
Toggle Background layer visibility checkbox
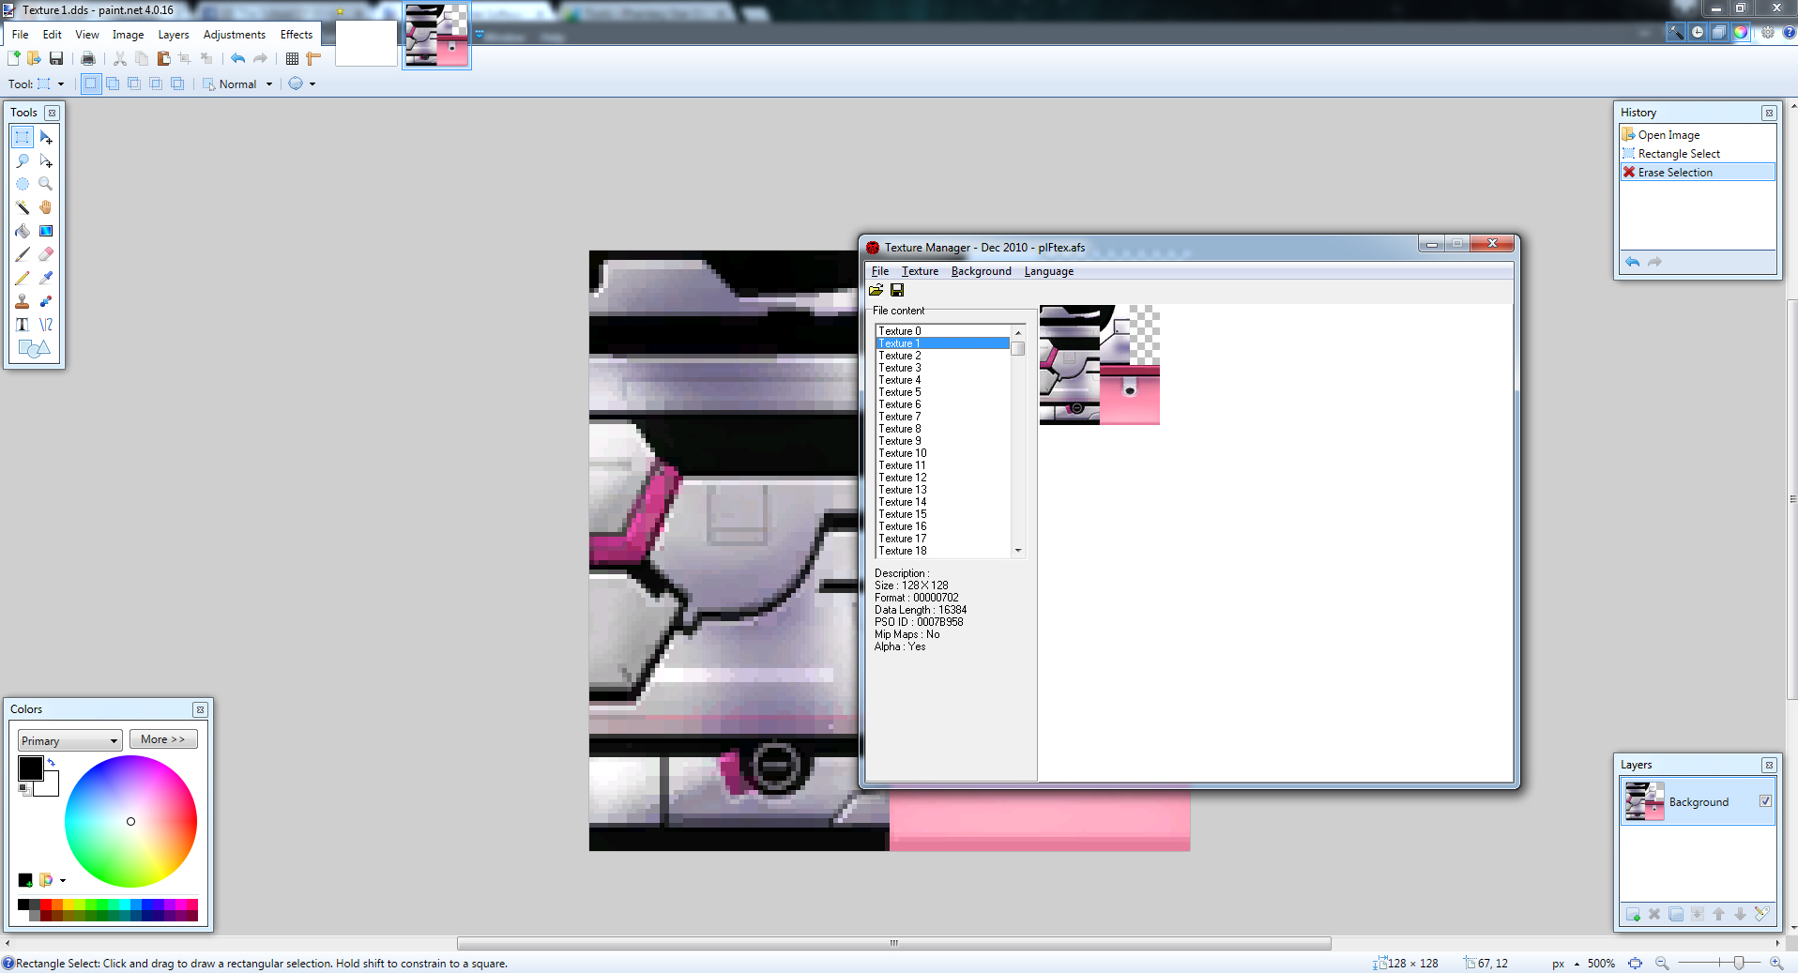1765,801
